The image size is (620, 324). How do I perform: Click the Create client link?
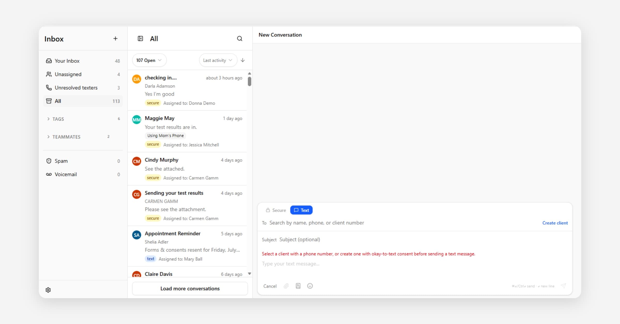pos(555,223)
